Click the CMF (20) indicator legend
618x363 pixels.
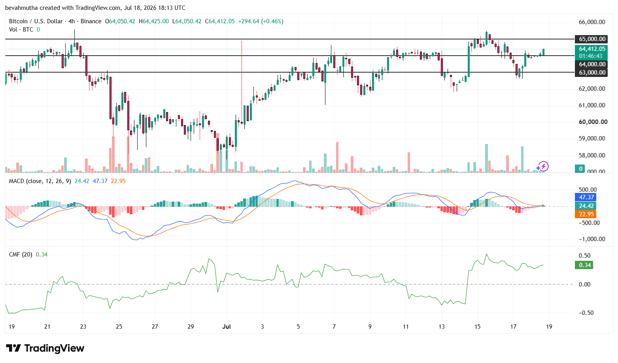click(21, 254)
